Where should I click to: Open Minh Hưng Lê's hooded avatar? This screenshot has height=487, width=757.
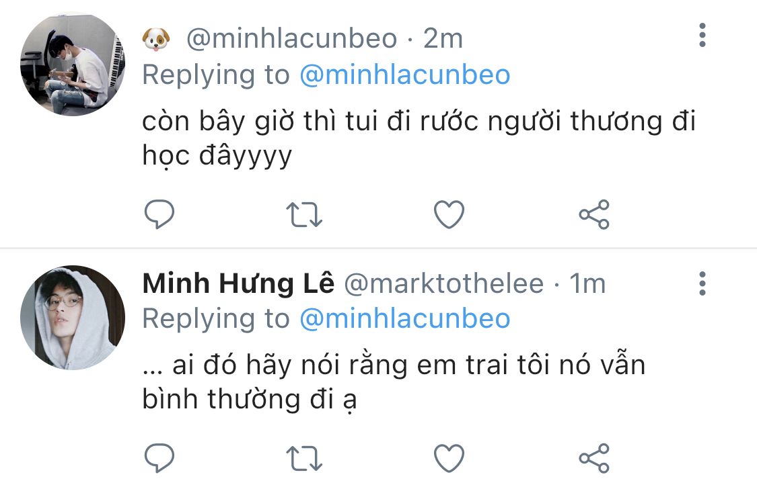pos(73,318)
